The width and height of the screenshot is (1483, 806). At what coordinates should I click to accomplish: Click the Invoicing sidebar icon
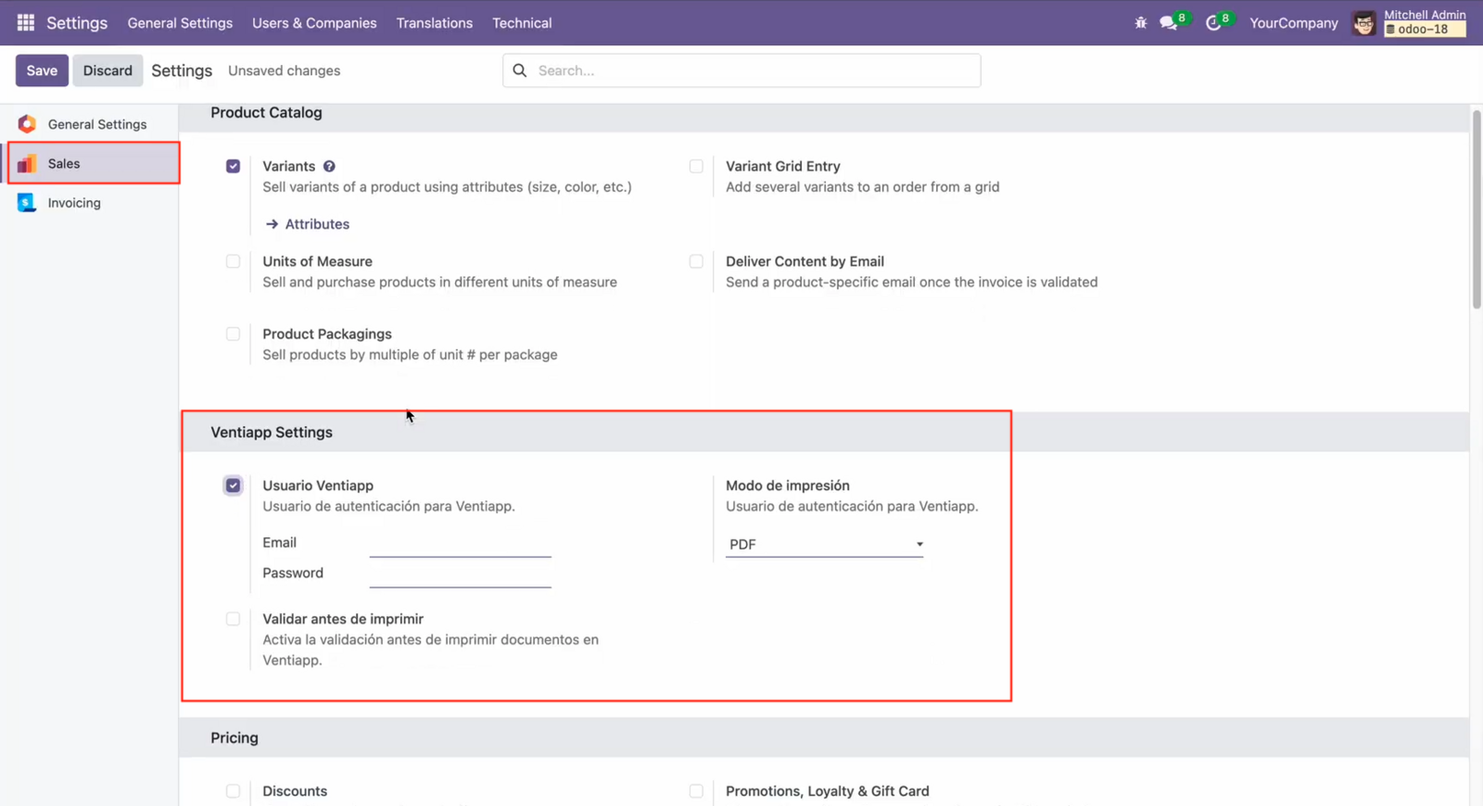[27, 203]
